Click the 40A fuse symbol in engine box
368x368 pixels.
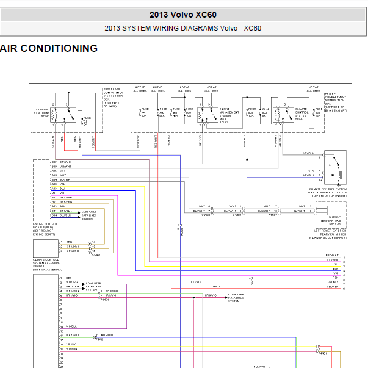click(x=171, y=112)
